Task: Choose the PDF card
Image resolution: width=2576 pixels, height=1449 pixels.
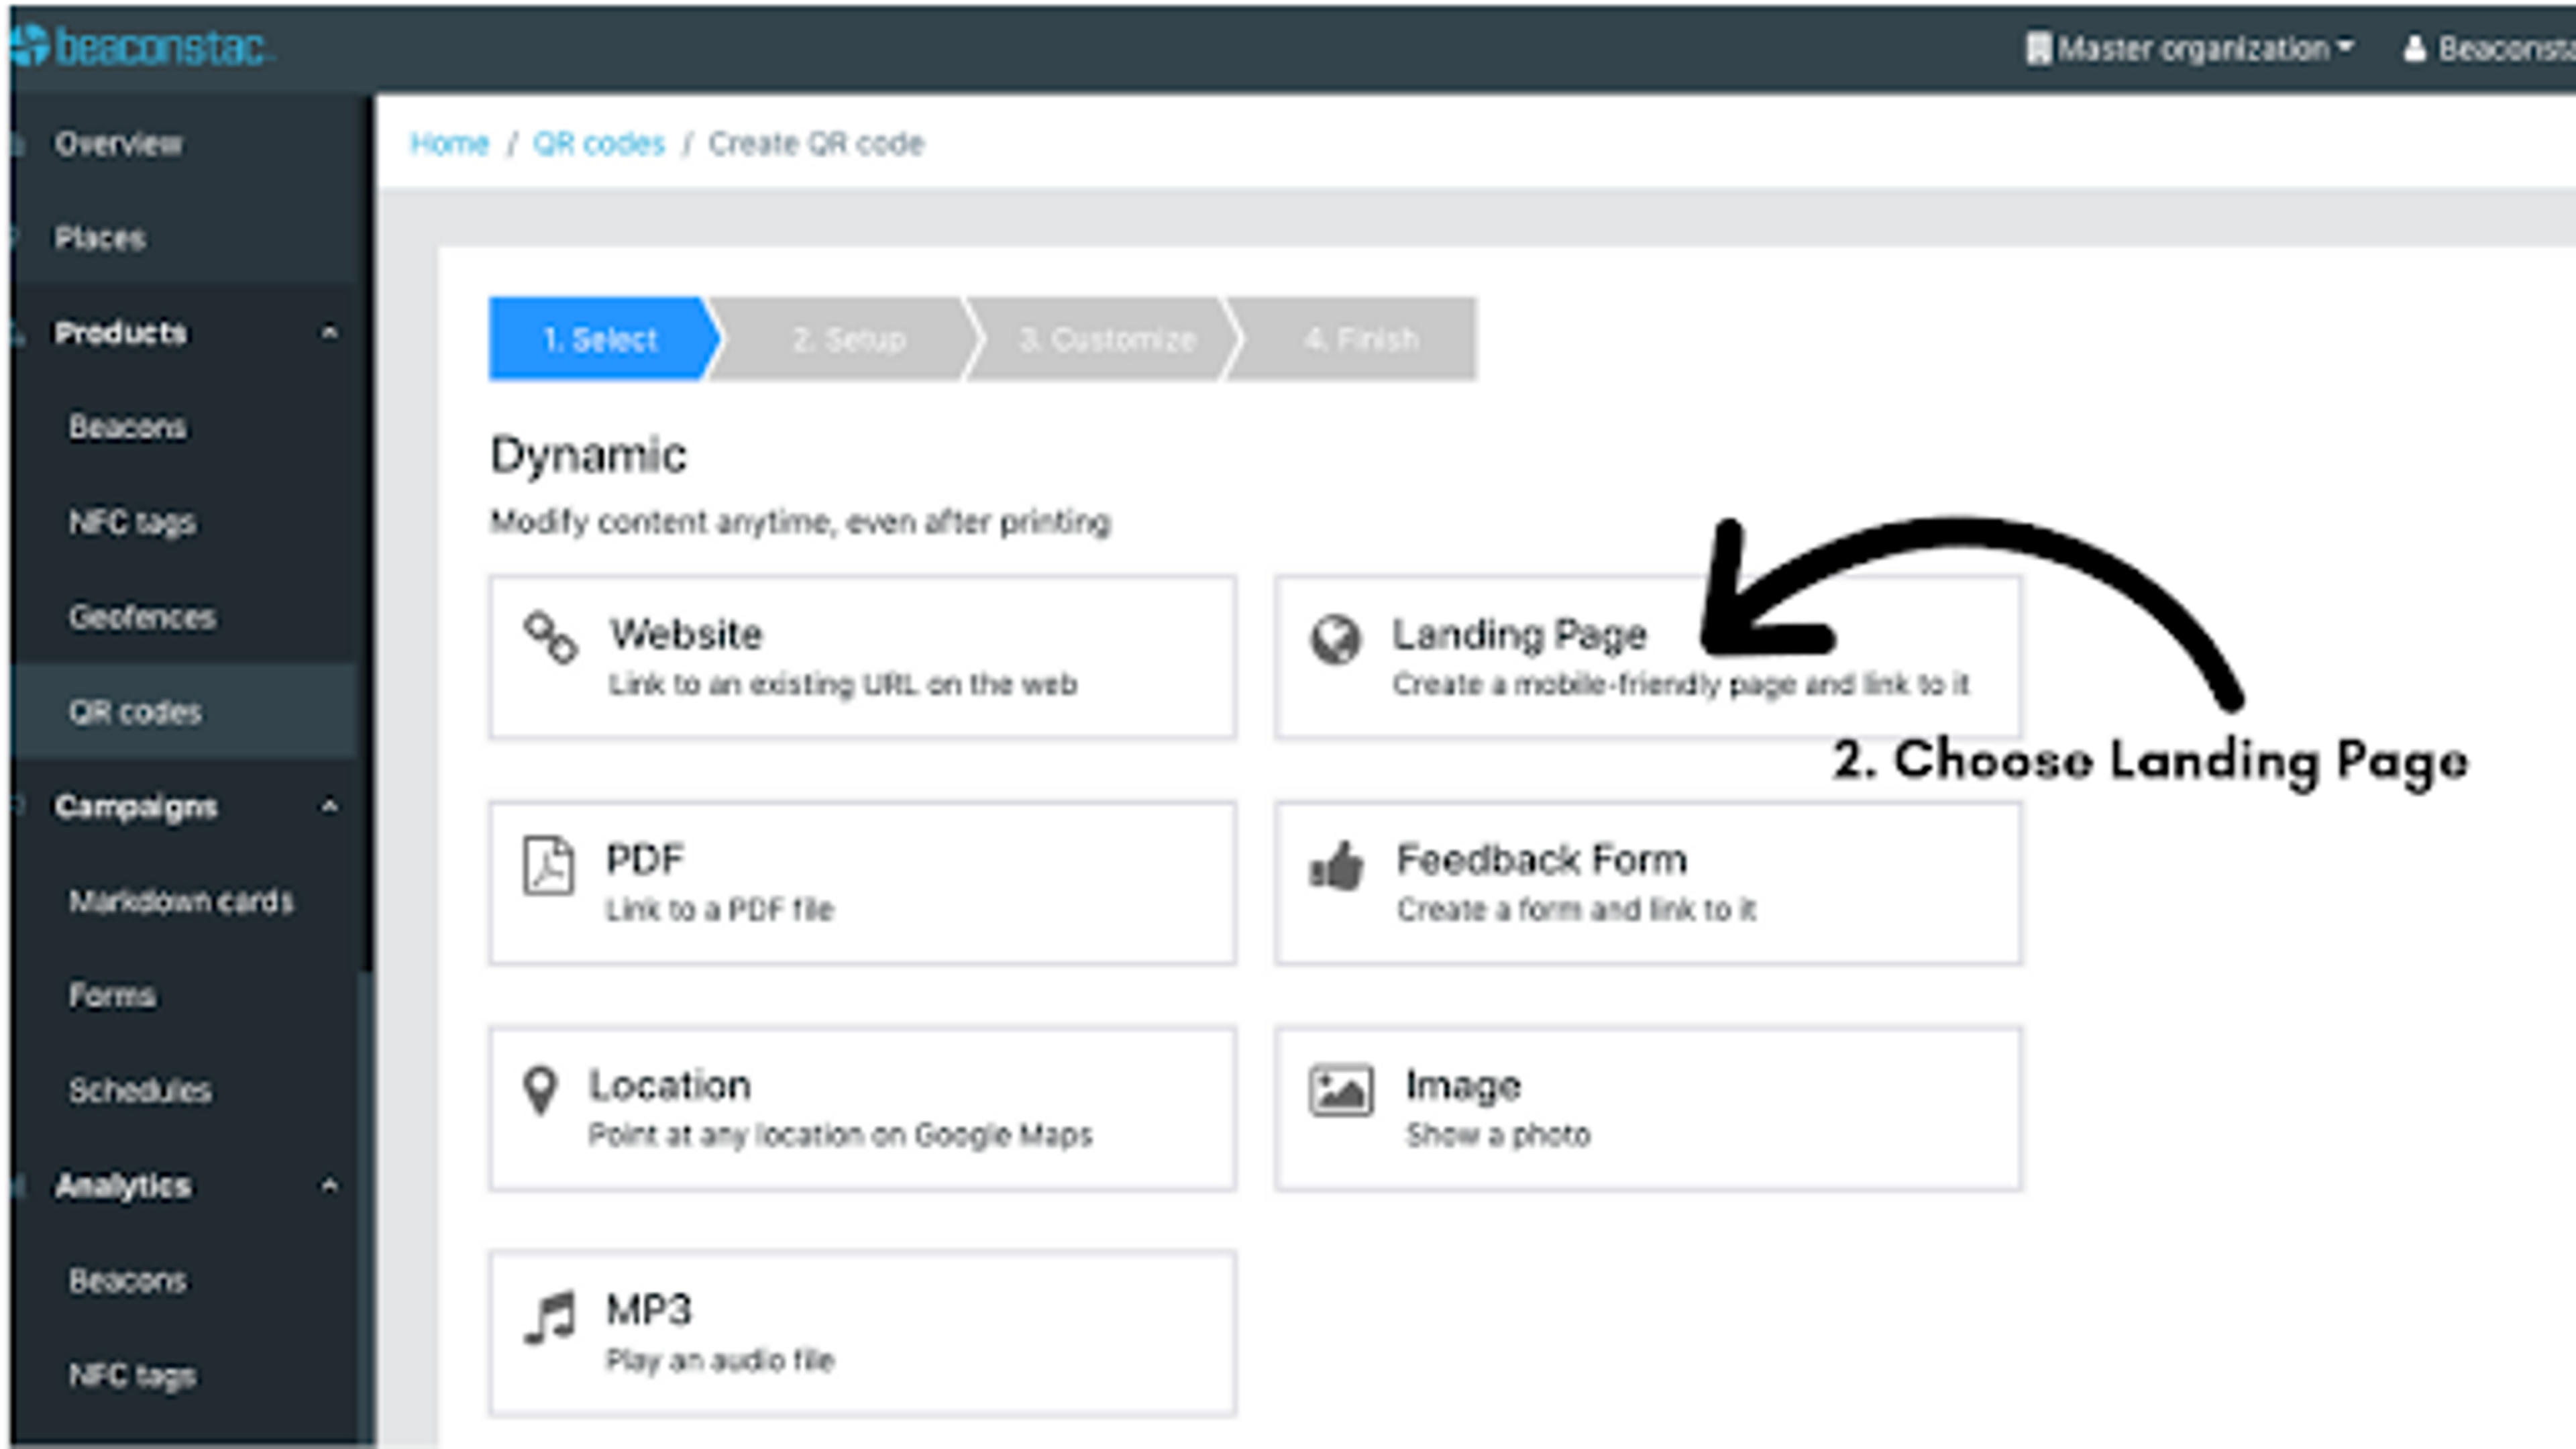Action: pos(862,883)
